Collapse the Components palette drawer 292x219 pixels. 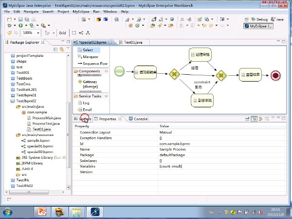coord(87,71)
